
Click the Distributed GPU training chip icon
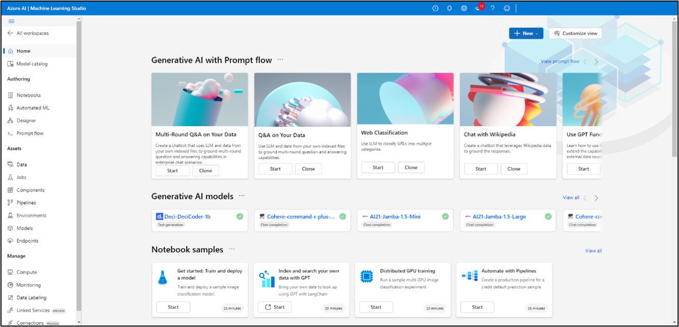click(367, 276)
